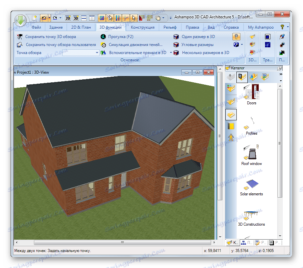
Task: Click the blue color square near the ribbon right
Action: (268, 37)
